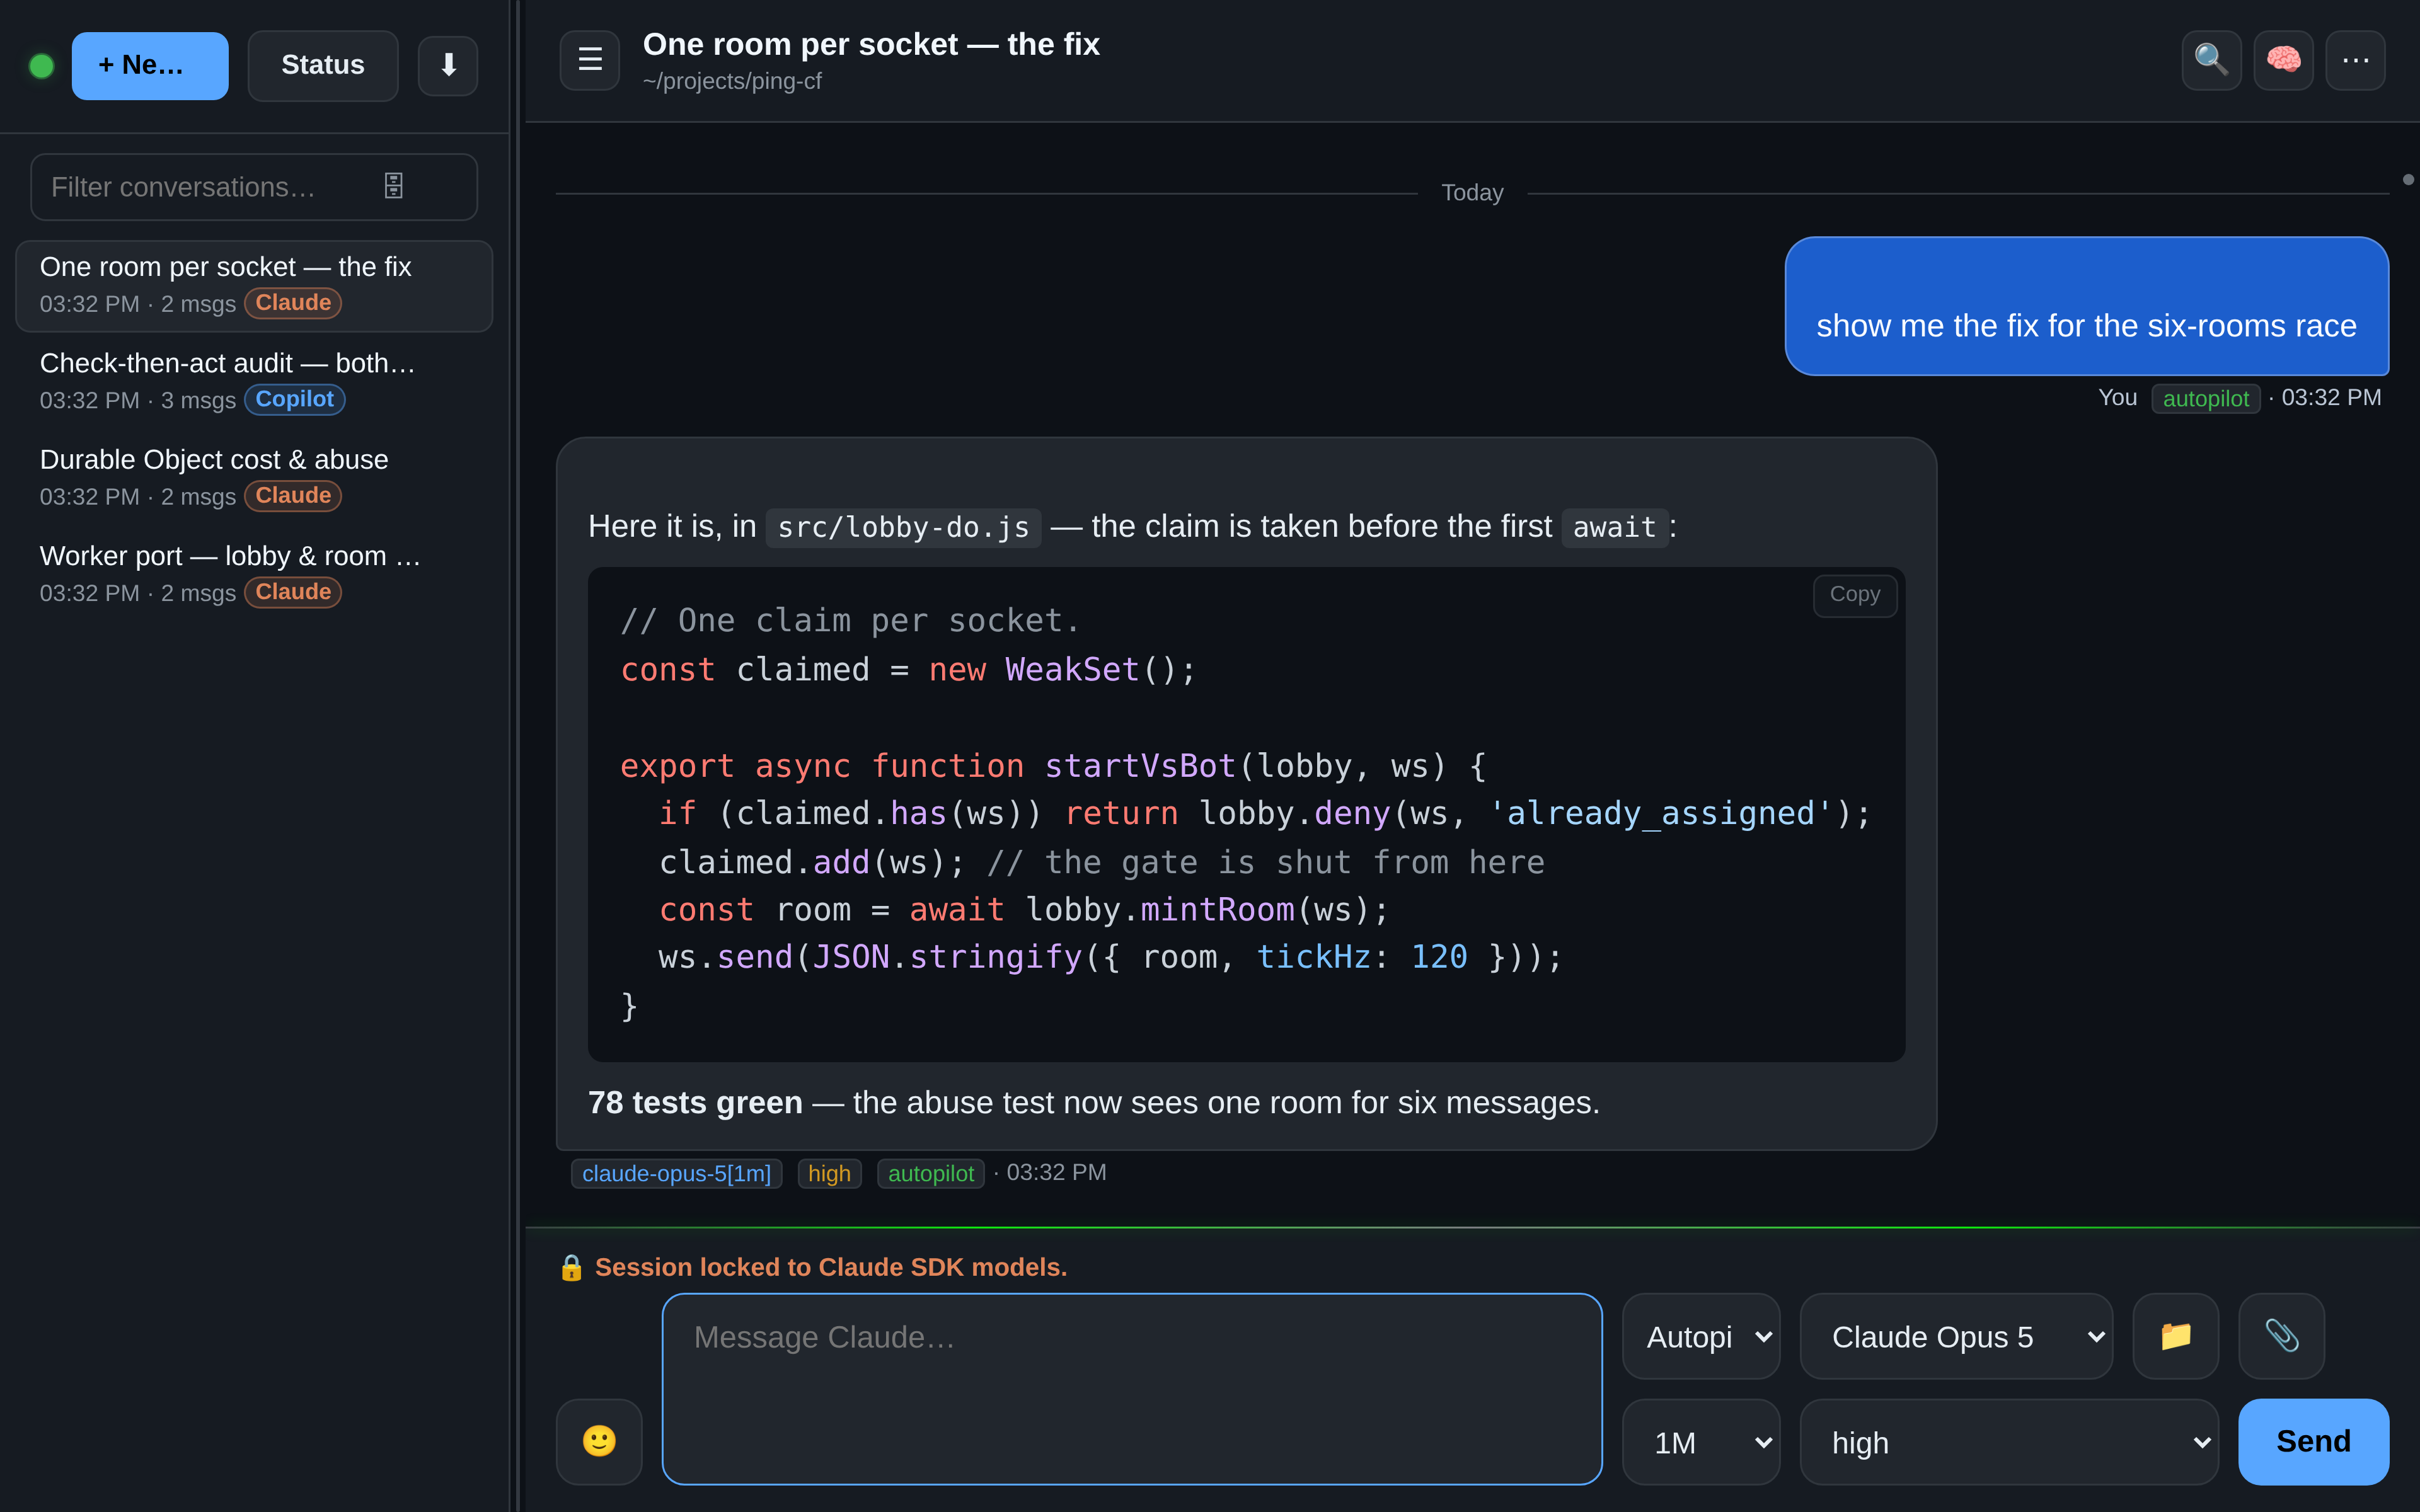Click the 'Today' date separator label
Screen dimensions: 2420x1512
tap(1472, 192)
